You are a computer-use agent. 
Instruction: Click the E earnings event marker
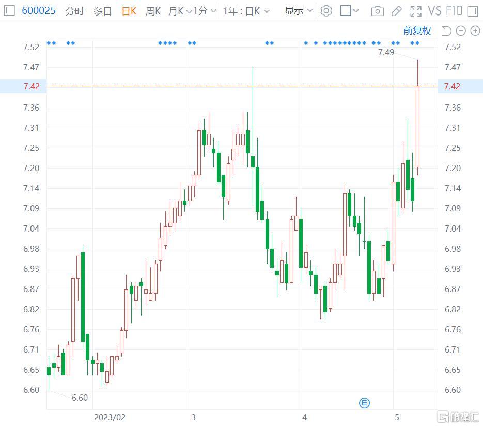click(x=364, y=403)
